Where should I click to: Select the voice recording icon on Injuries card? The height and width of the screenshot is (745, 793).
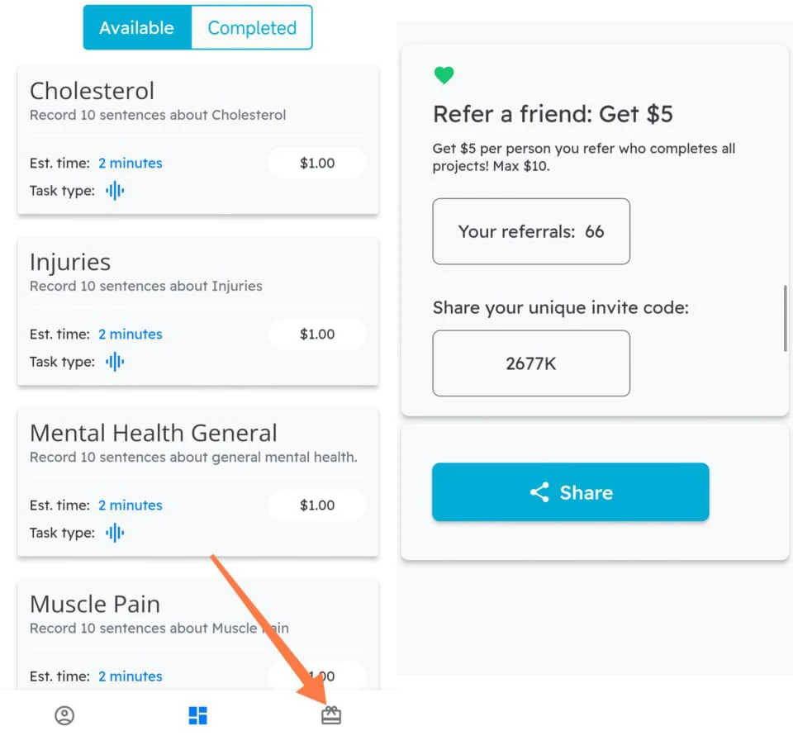[x=114, y=361]
